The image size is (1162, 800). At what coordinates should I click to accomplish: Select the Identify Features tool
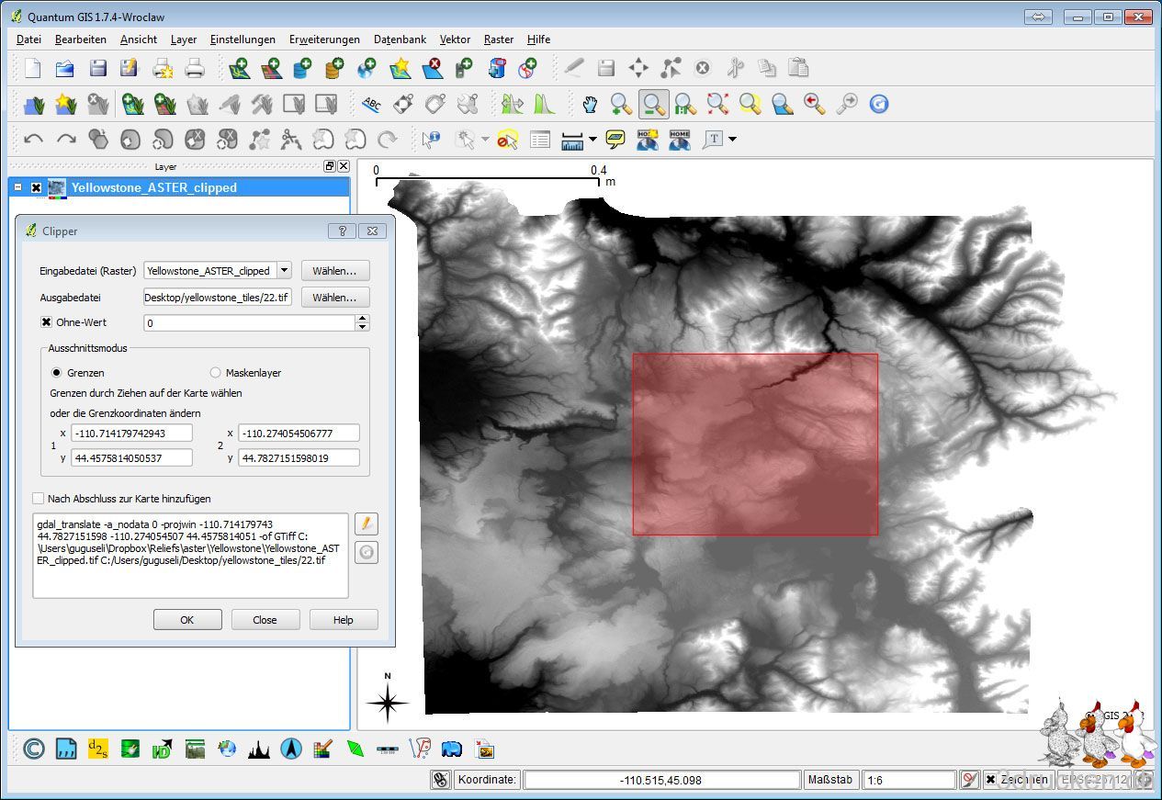pos(430,140)
